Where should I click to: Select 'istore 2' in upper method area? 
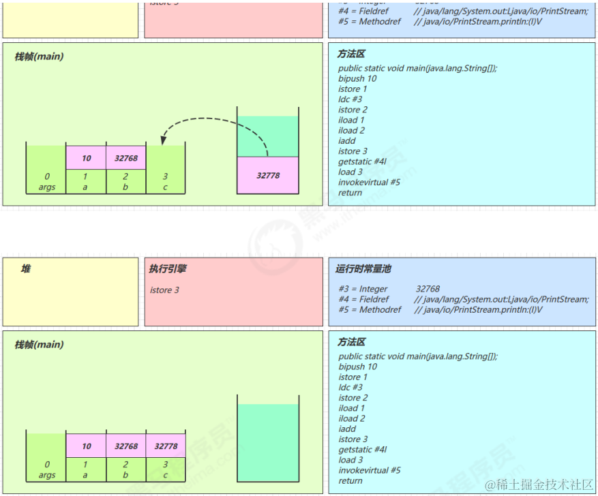(353, 110)
